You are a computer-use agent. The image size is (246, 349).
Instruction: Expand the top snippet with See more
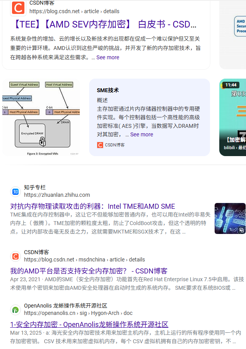pos(108,57)
